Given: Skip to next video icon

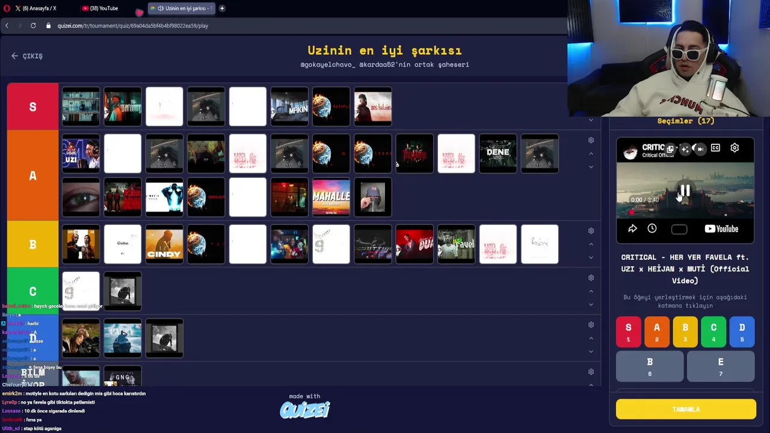Looking at the screenshot, I should pos(700,149).
